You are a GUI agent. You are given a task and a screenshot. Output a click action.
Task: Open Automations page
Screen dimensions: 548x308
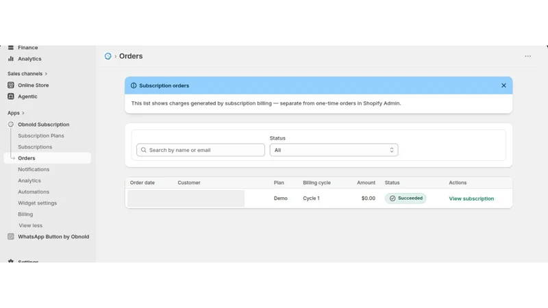(34, 192)
